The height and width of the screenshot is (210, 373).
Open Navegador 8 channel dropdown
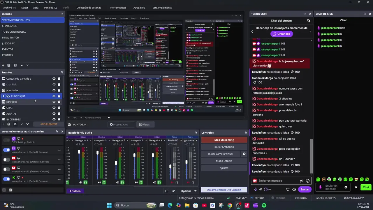click(x=146, y=140)
